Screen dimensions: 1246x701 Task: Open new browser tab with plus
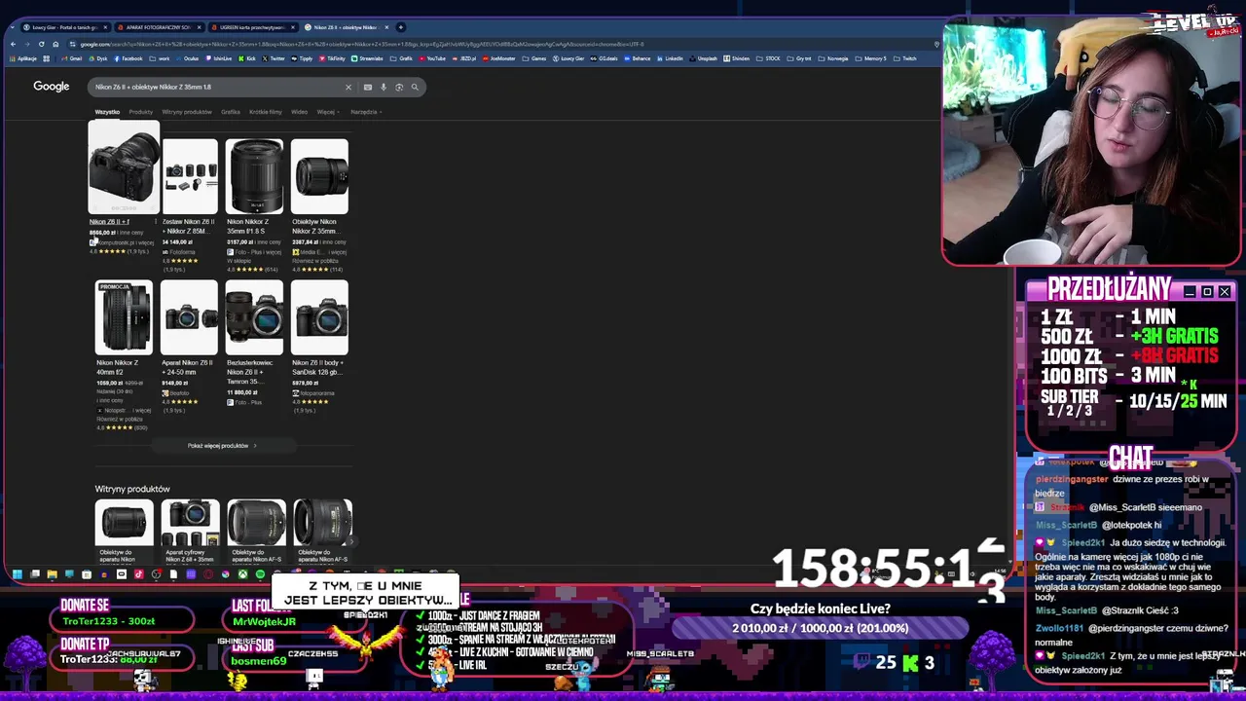pyautogui.click(x=401, y=27)
